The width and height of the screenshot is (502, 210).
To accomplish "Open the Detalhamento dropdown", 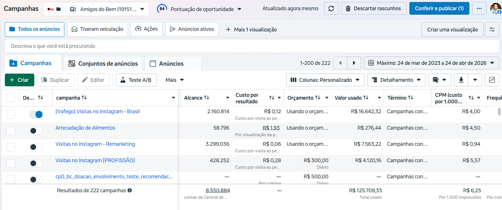I will 396,80.
